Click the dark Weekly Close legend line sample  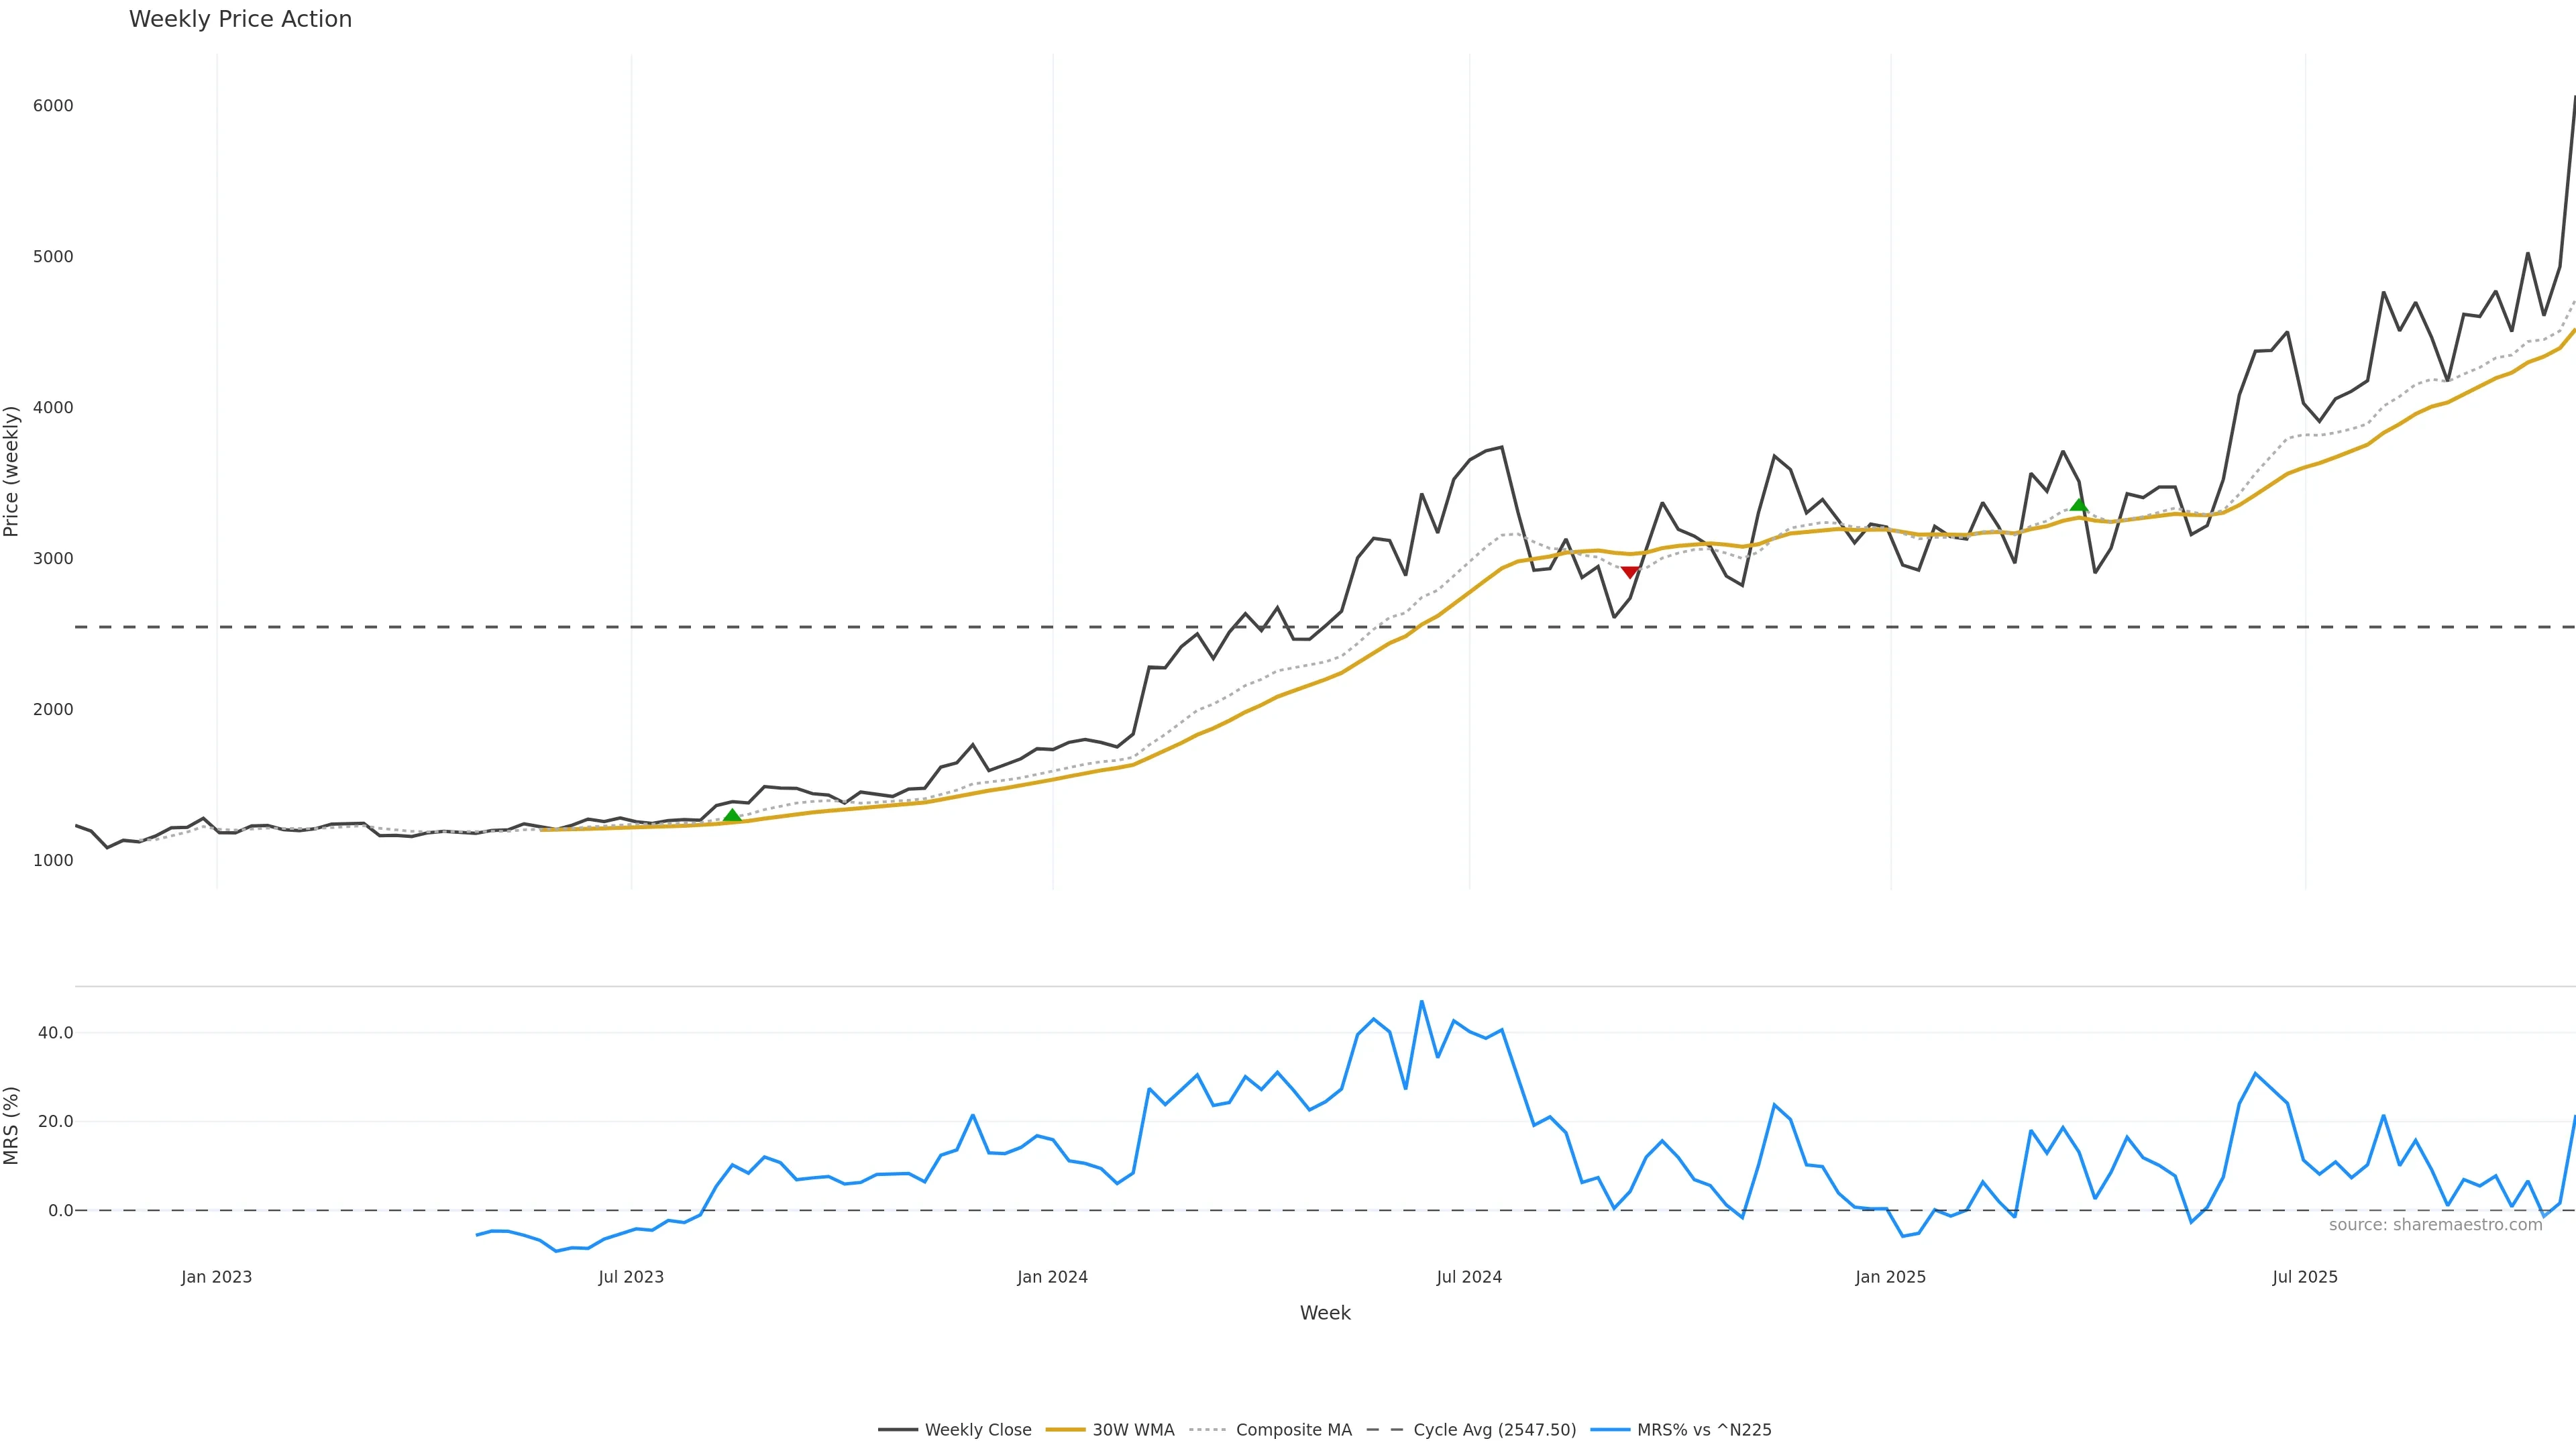tap(897, 1430)
